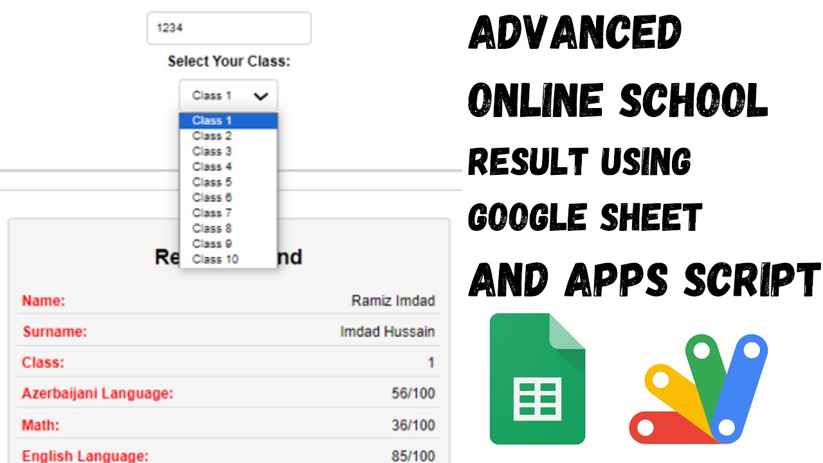Viewport: 823px width, 463px height.
Task: Choose Class 6 from the dropdown list
Action: pos(228,197)
